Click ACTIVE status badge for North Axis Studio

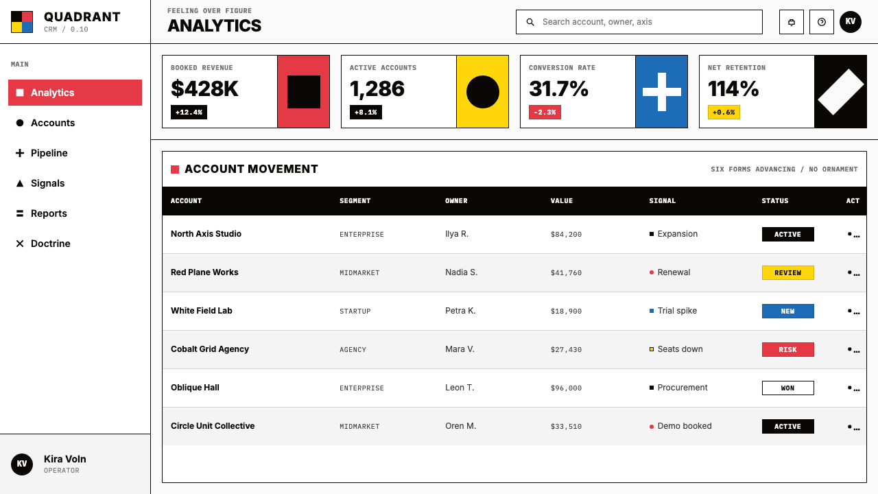pos(788,235)
